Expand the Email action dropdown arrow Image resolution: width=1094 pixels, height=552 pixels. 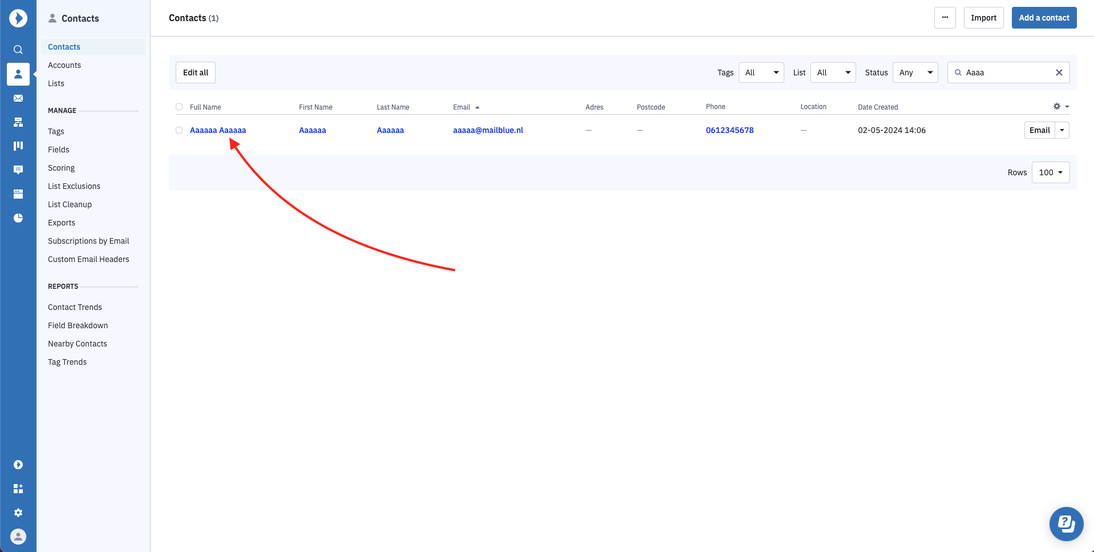click(x=1062, y=130)
